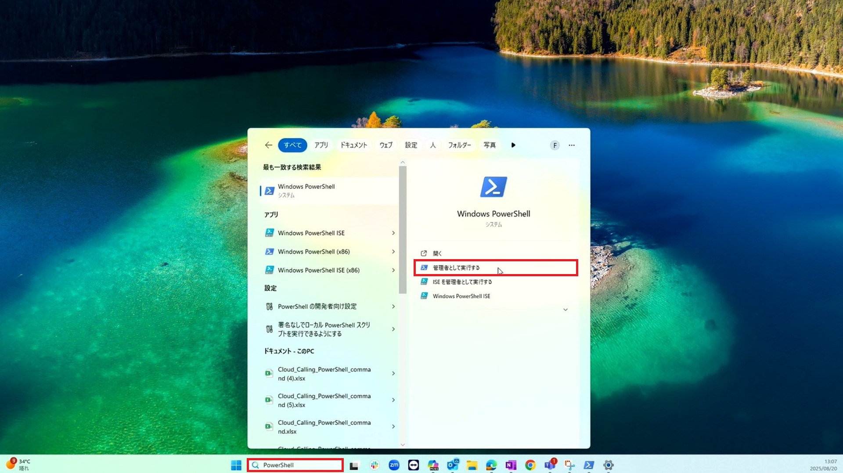Select the 設定 filter tab
843x473 pixels.
(411, 145)
